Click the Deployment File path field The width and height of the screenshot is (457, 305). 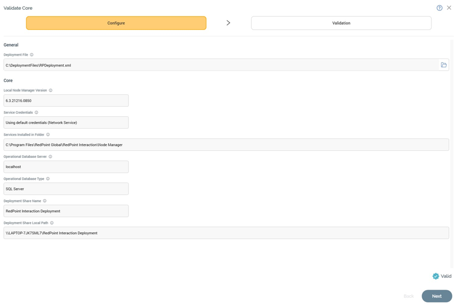click(220, 65)
